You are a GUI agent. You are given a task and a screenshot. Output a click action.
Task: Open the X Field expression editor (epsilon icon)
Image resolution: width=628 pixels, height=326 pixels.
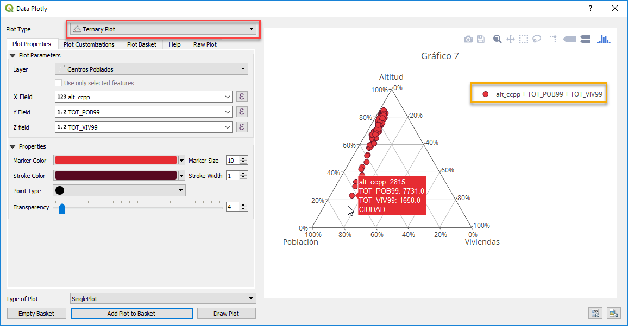tap(241, 96)
